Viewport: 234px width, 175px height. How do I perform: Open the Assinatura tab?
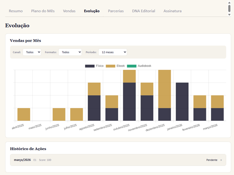(172, 11)
